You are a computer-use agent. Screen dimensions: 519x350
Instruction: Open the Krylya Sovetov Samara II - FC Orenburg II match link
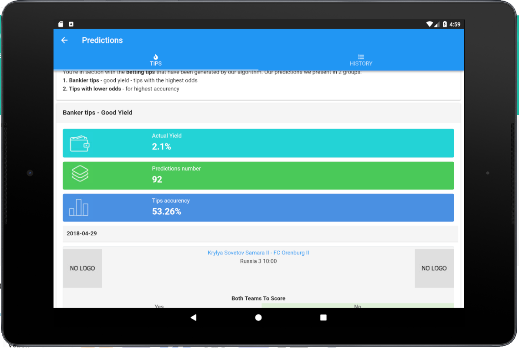pos(258,253)
